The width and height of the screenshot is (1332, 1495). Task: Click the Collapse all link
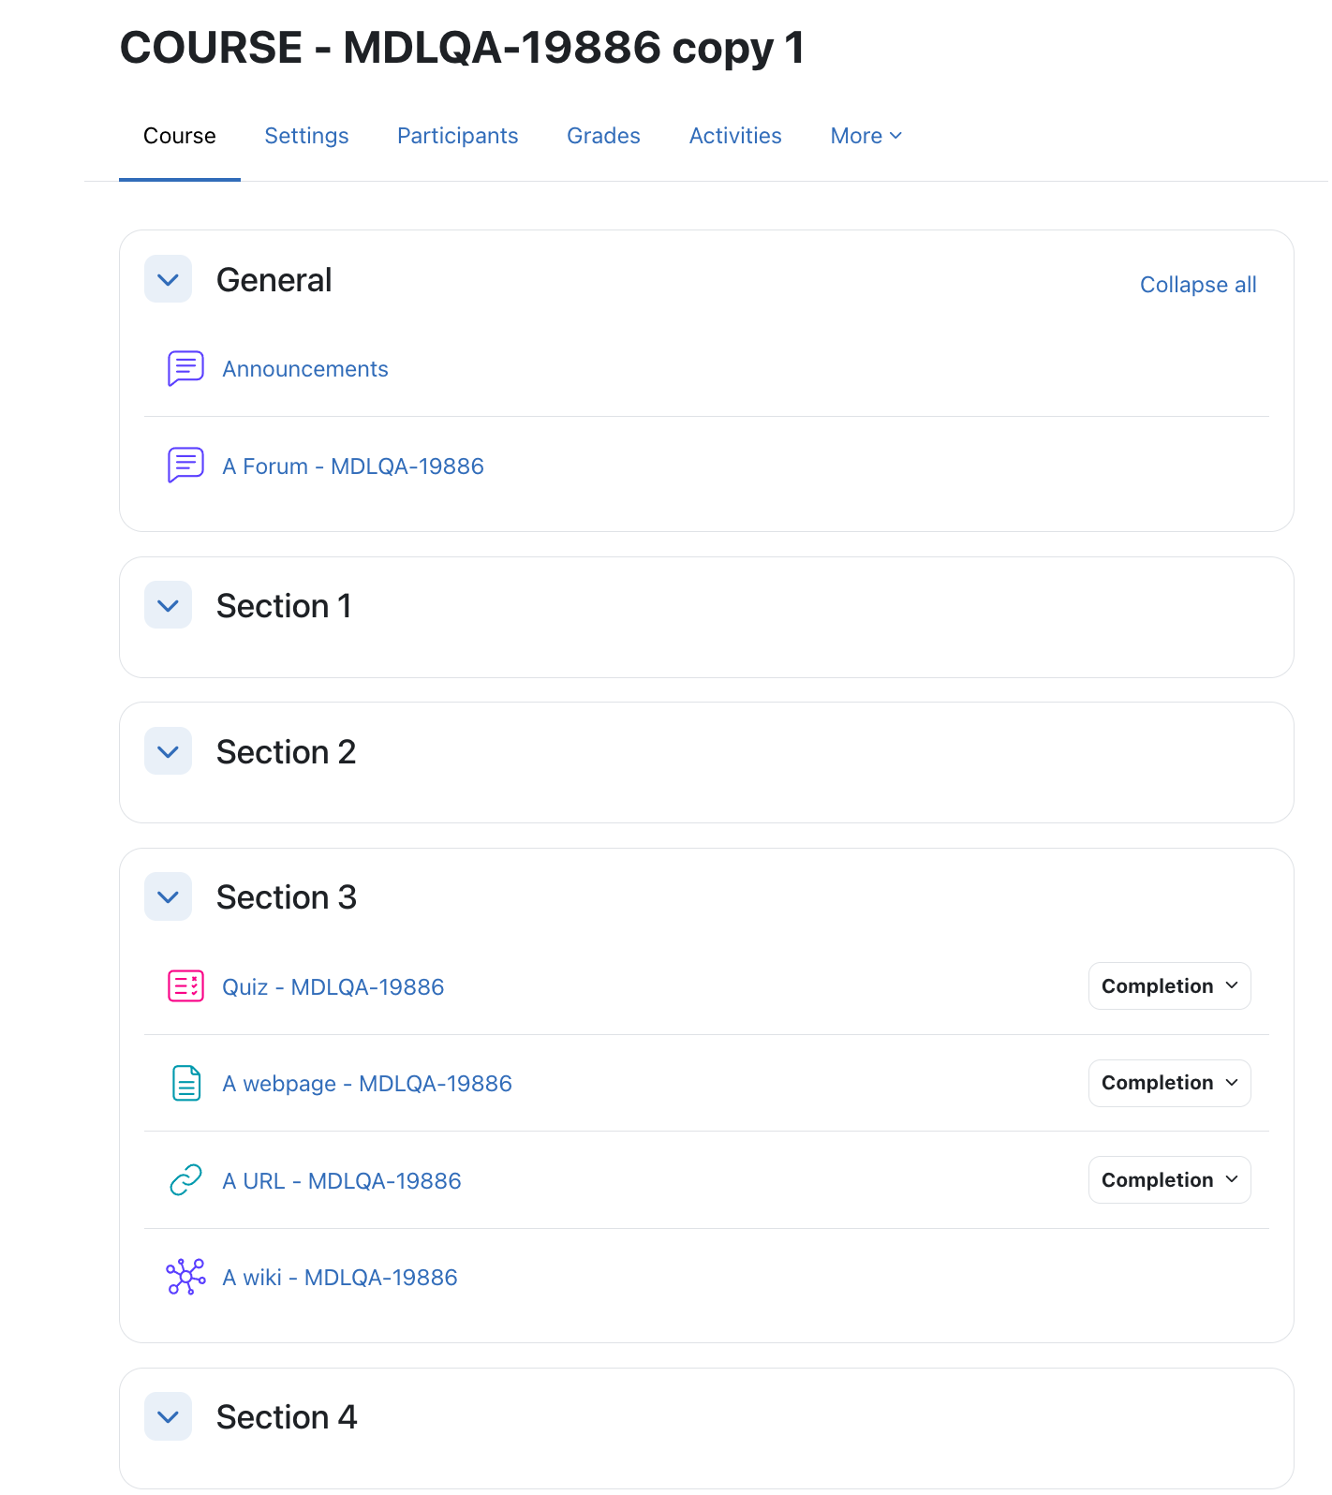click(x=1198, y=285)
